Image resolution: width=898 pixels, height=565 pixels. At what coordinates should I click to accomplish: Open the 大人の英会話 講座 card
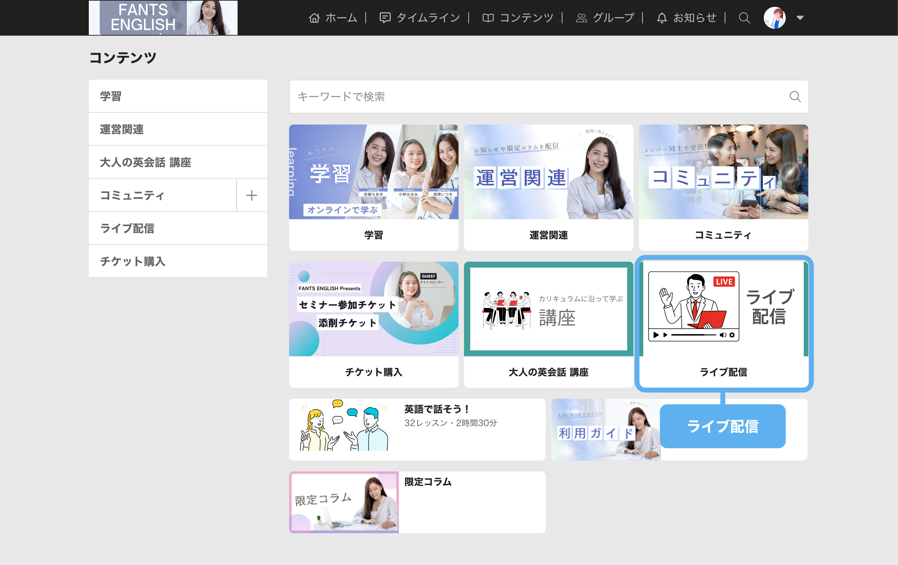click(x=548, y=324)
